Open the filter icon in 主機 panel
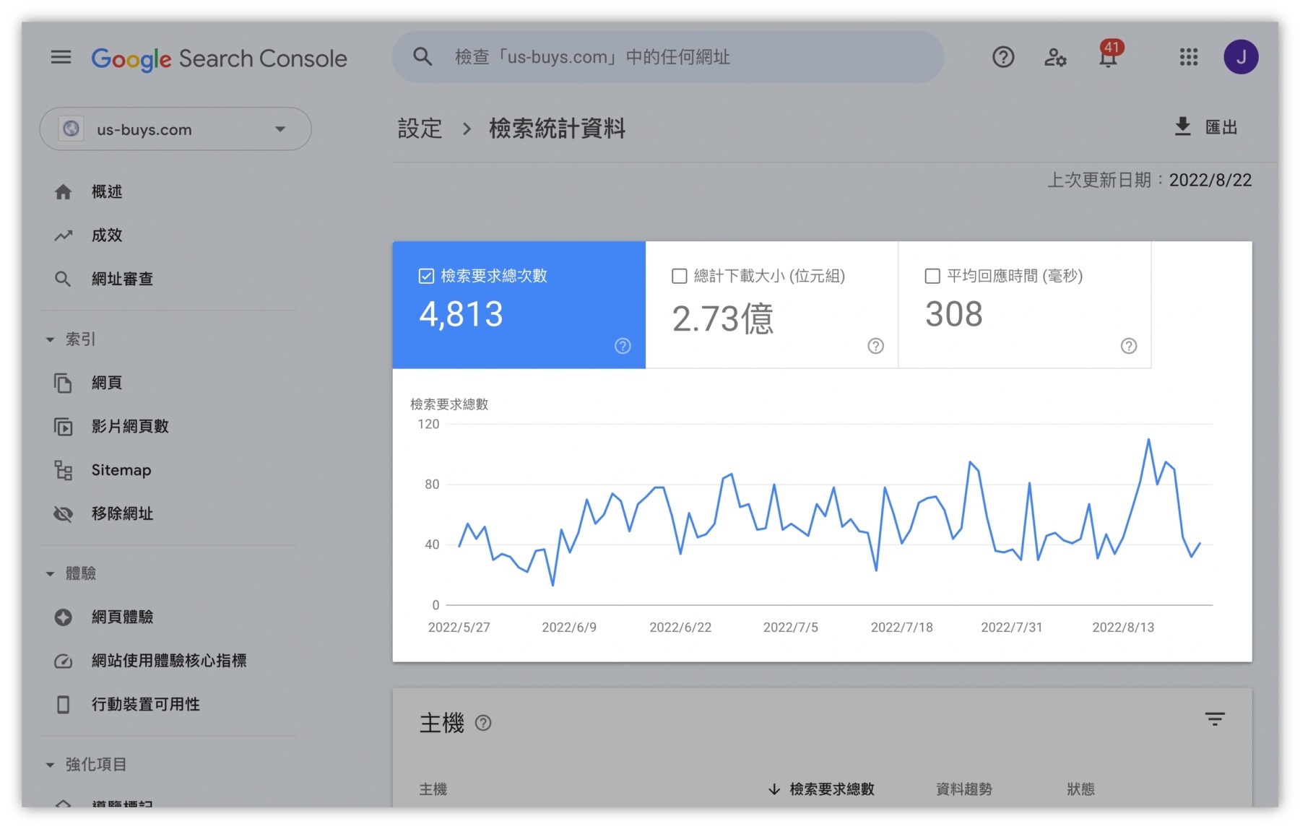1300x829 pixels. 1215,719
